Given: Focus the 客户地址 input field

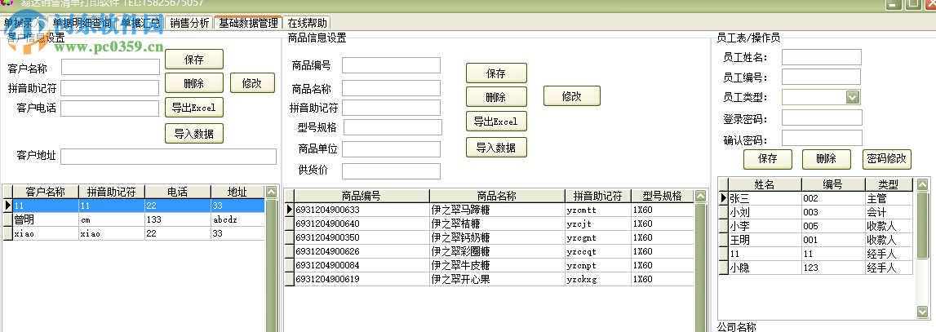Looking at the screenshot, I should [168, 157].
